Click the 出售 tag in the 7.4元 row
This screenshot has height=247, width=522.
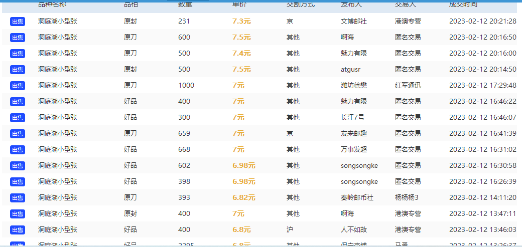coord(18,54)
